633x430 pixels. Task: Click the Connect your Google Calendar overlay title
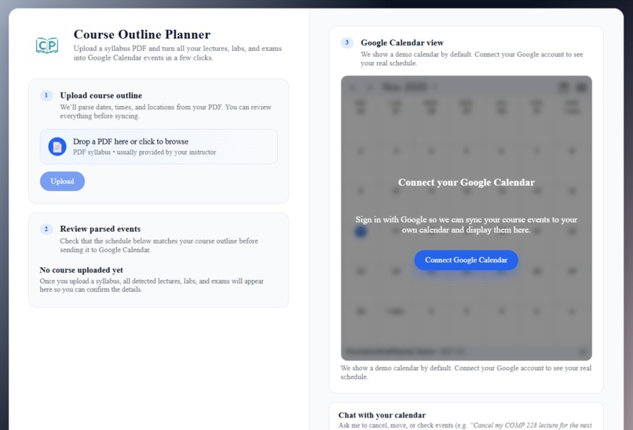pos(467,182)
